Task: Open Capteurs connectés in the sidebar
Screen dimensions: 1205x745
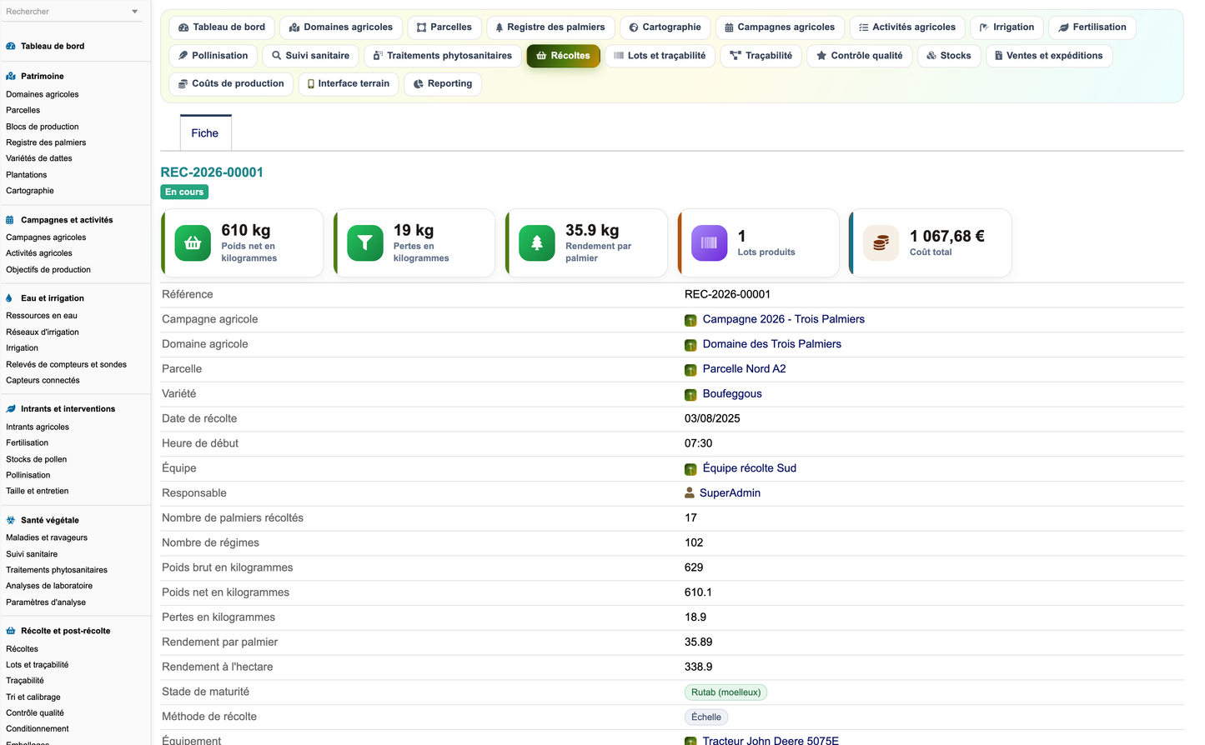Action: [43, 381]
